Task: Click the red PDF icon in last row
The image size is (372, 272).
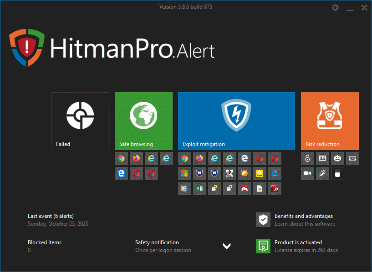Action: (x=275, y=189)
